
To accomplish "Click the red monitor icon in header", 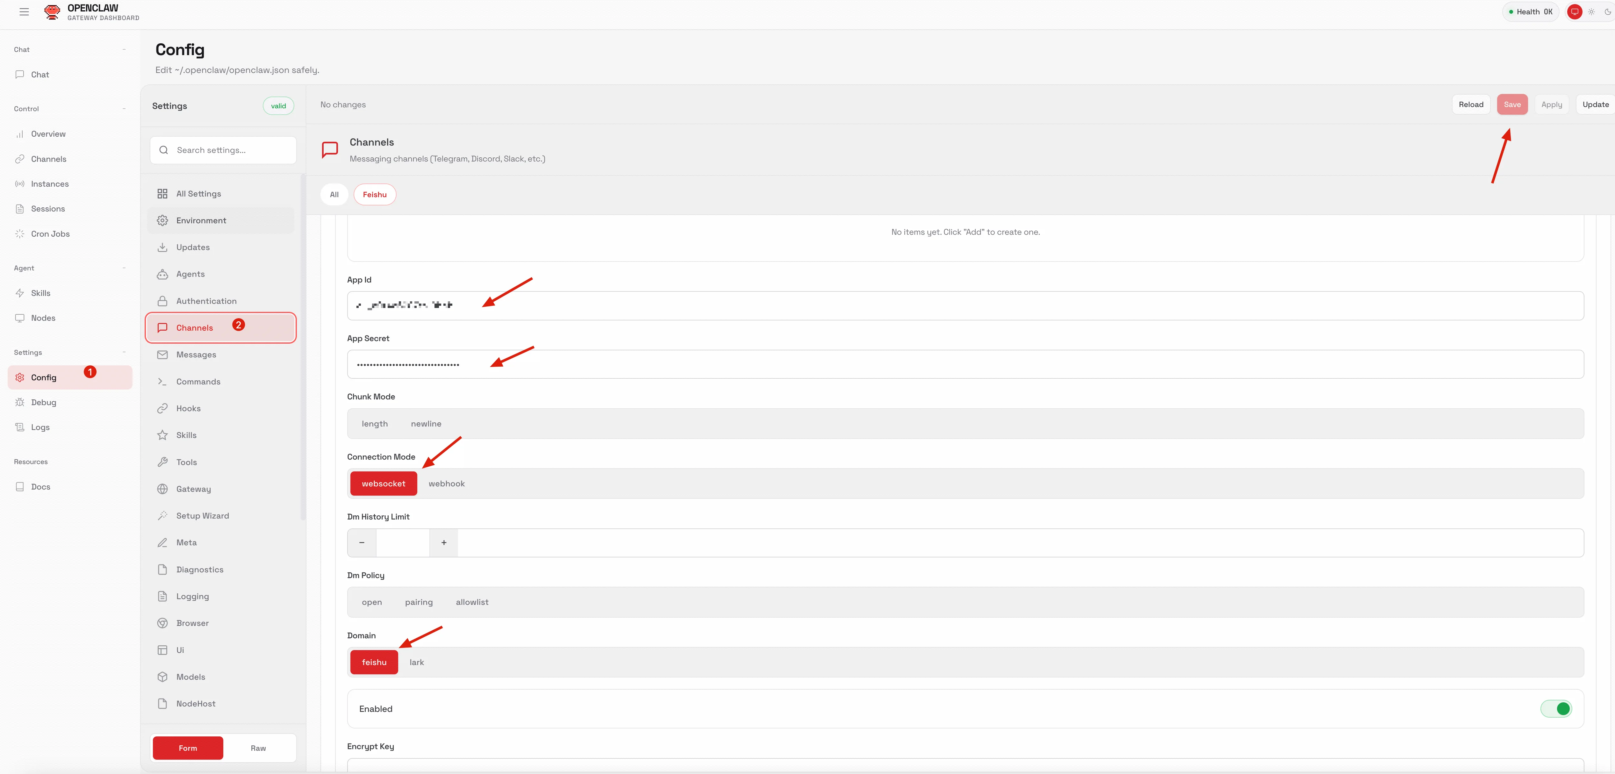I will pos(1574,12).
